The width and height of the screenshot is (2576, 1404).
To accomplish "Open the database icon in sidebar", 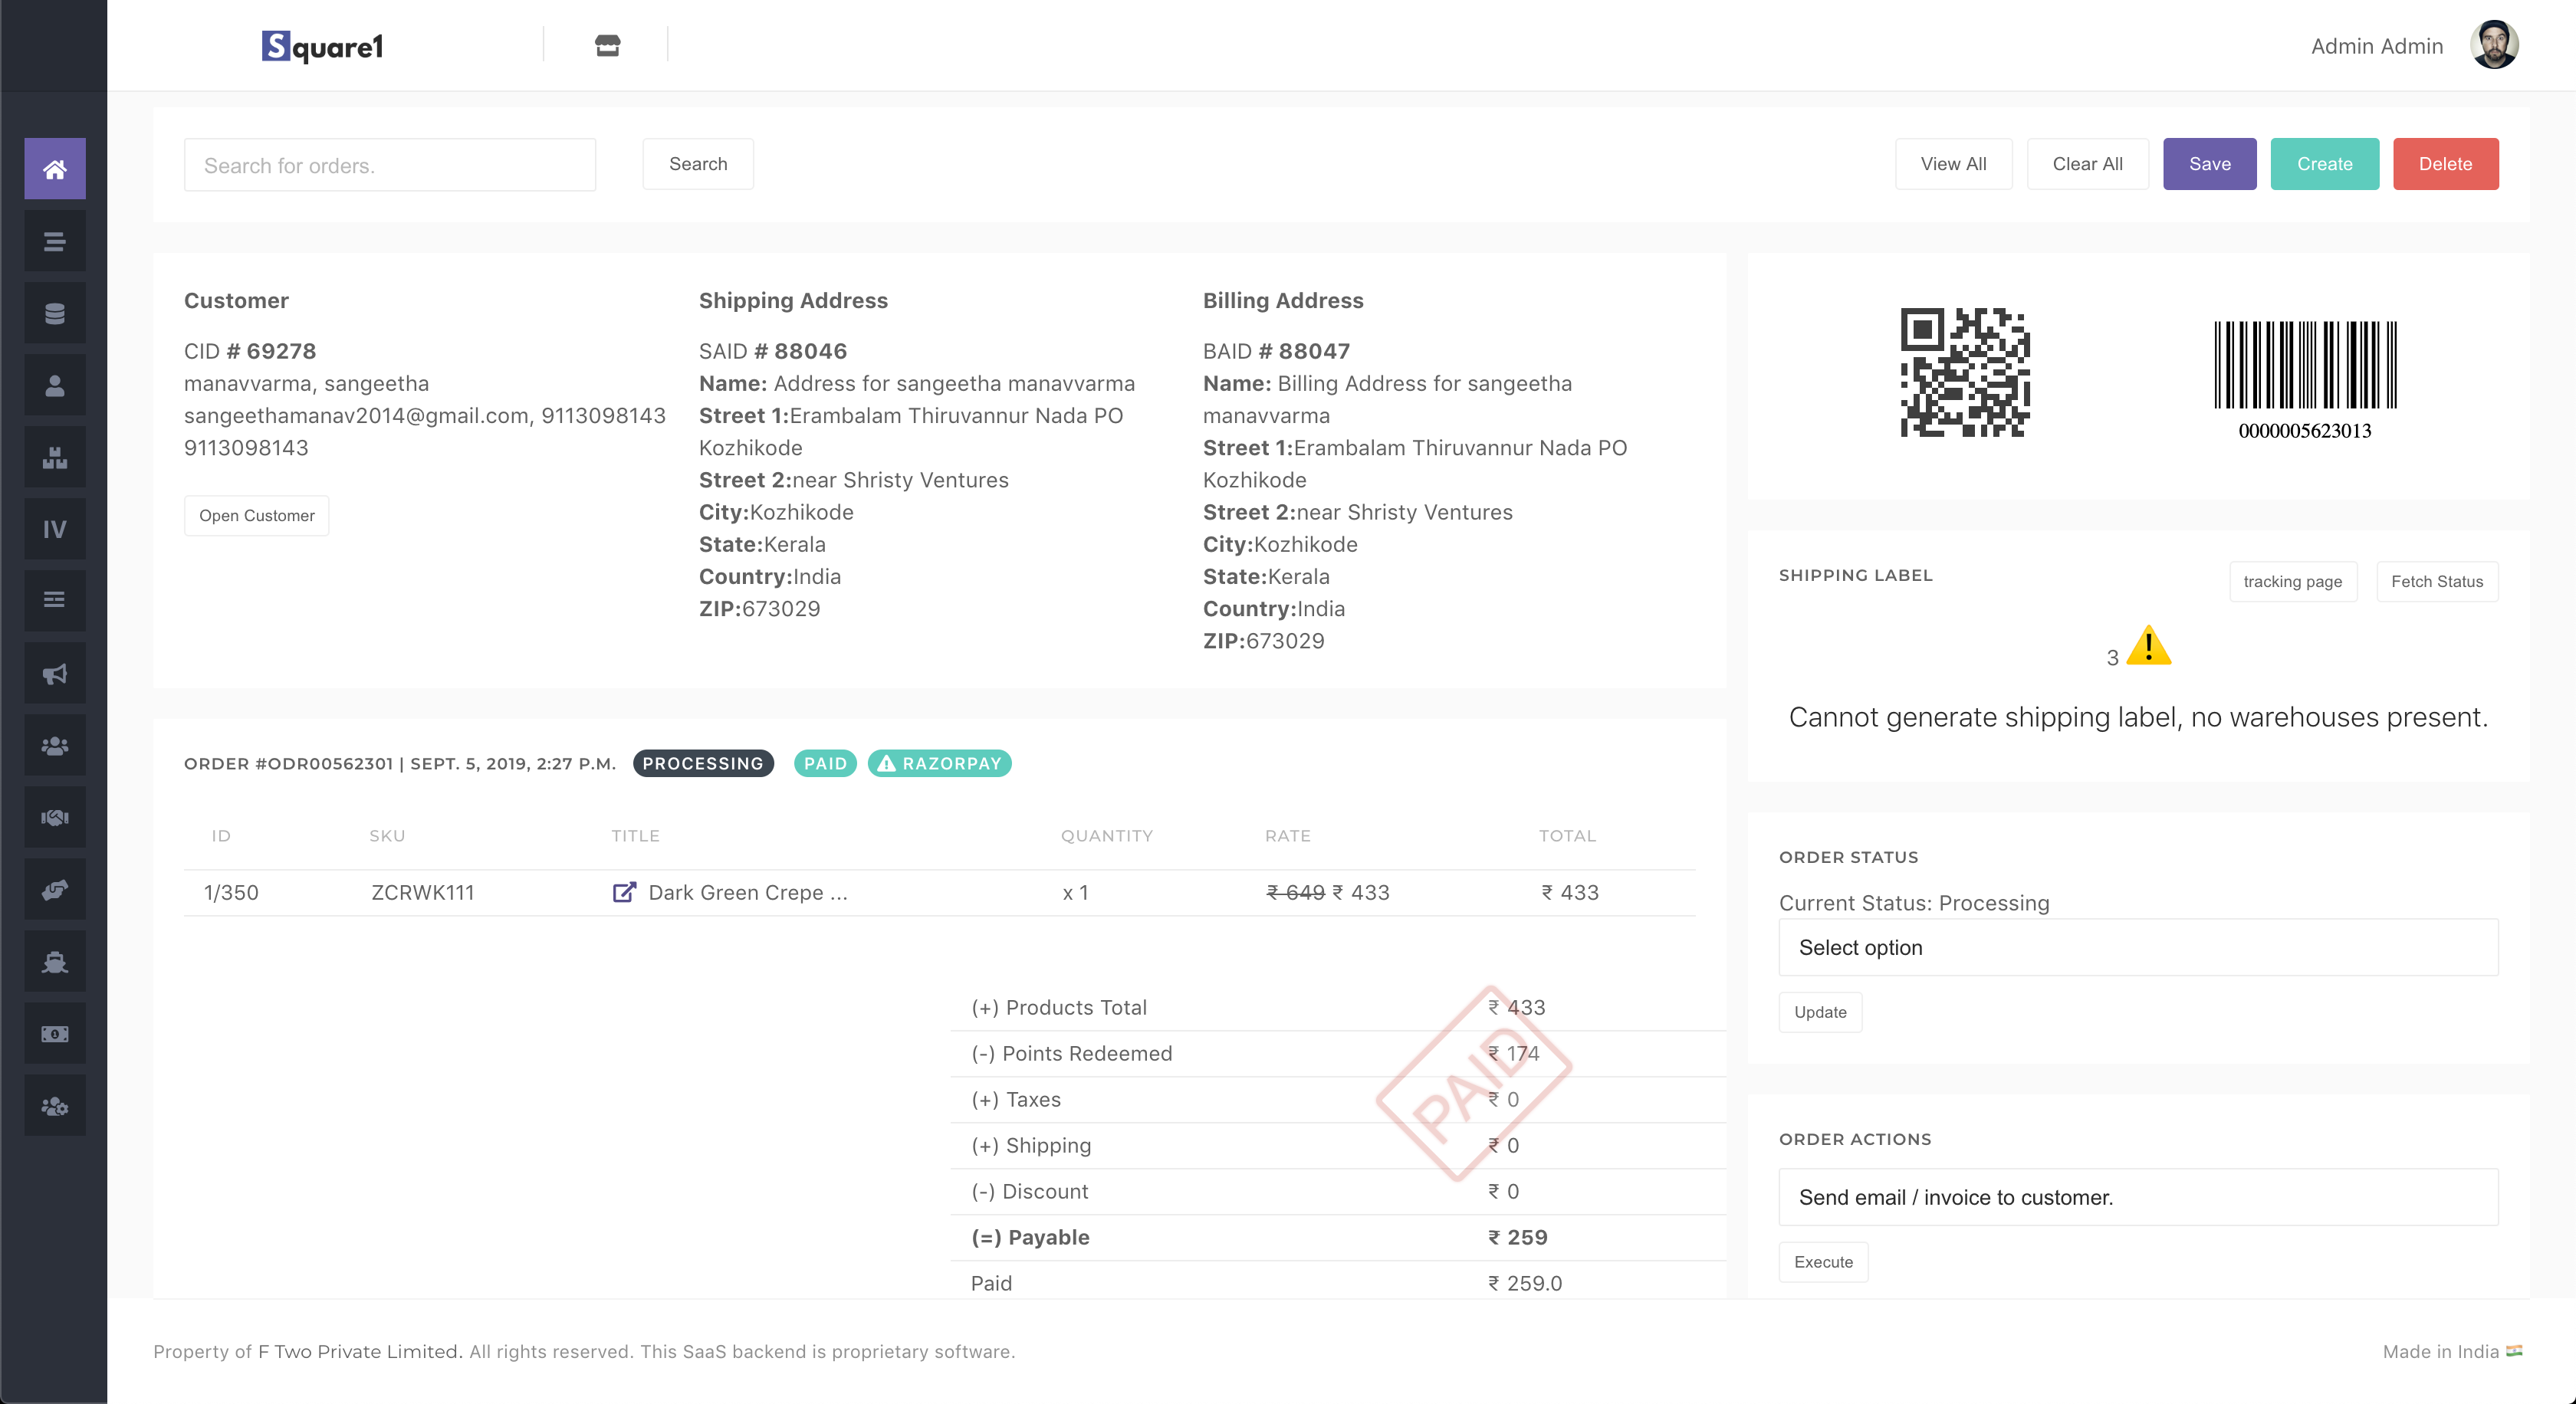I will tap(55, 313).
